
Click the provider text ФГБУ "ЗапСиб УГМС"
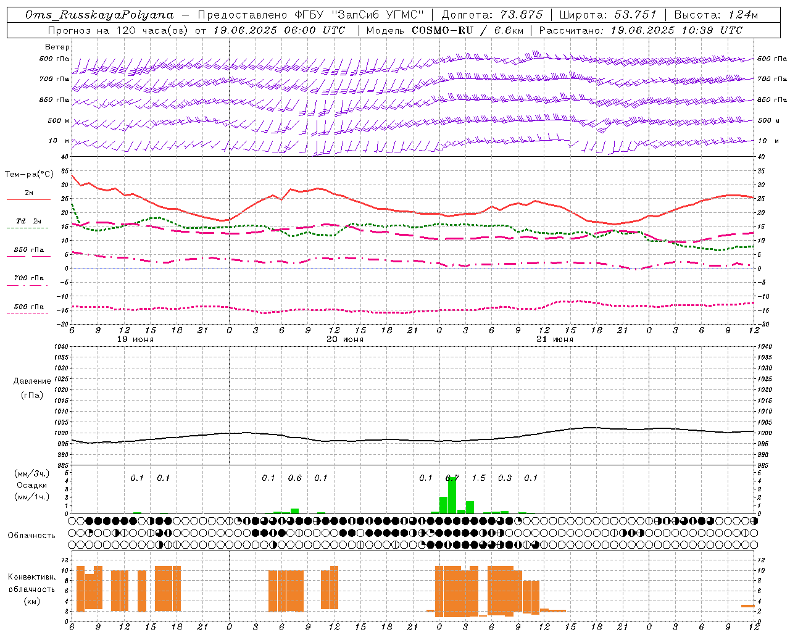pos(360,15)
